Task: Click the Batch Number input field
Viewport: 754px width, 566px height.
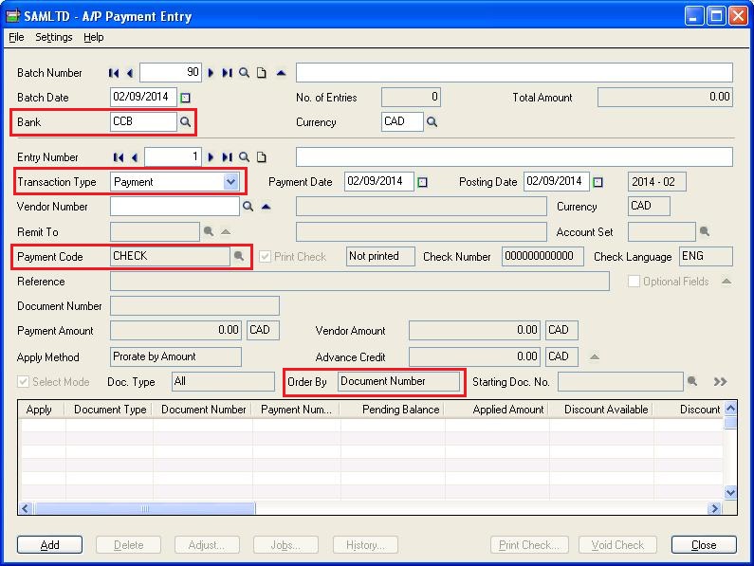Action: [x=171, y=73]
